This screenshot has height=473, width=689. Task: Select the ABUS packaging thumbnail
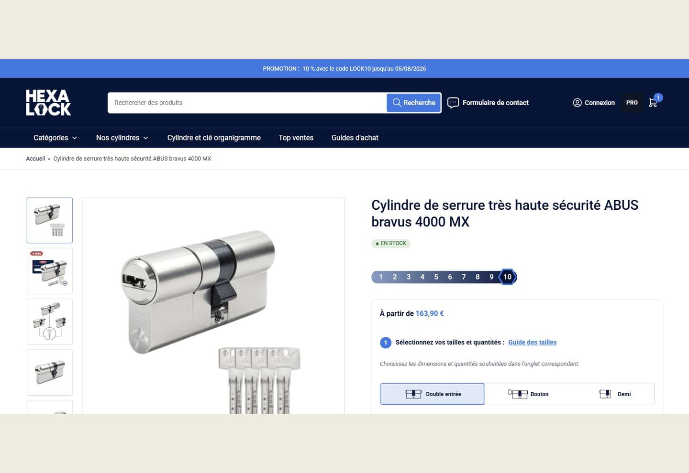click(50, 271)
